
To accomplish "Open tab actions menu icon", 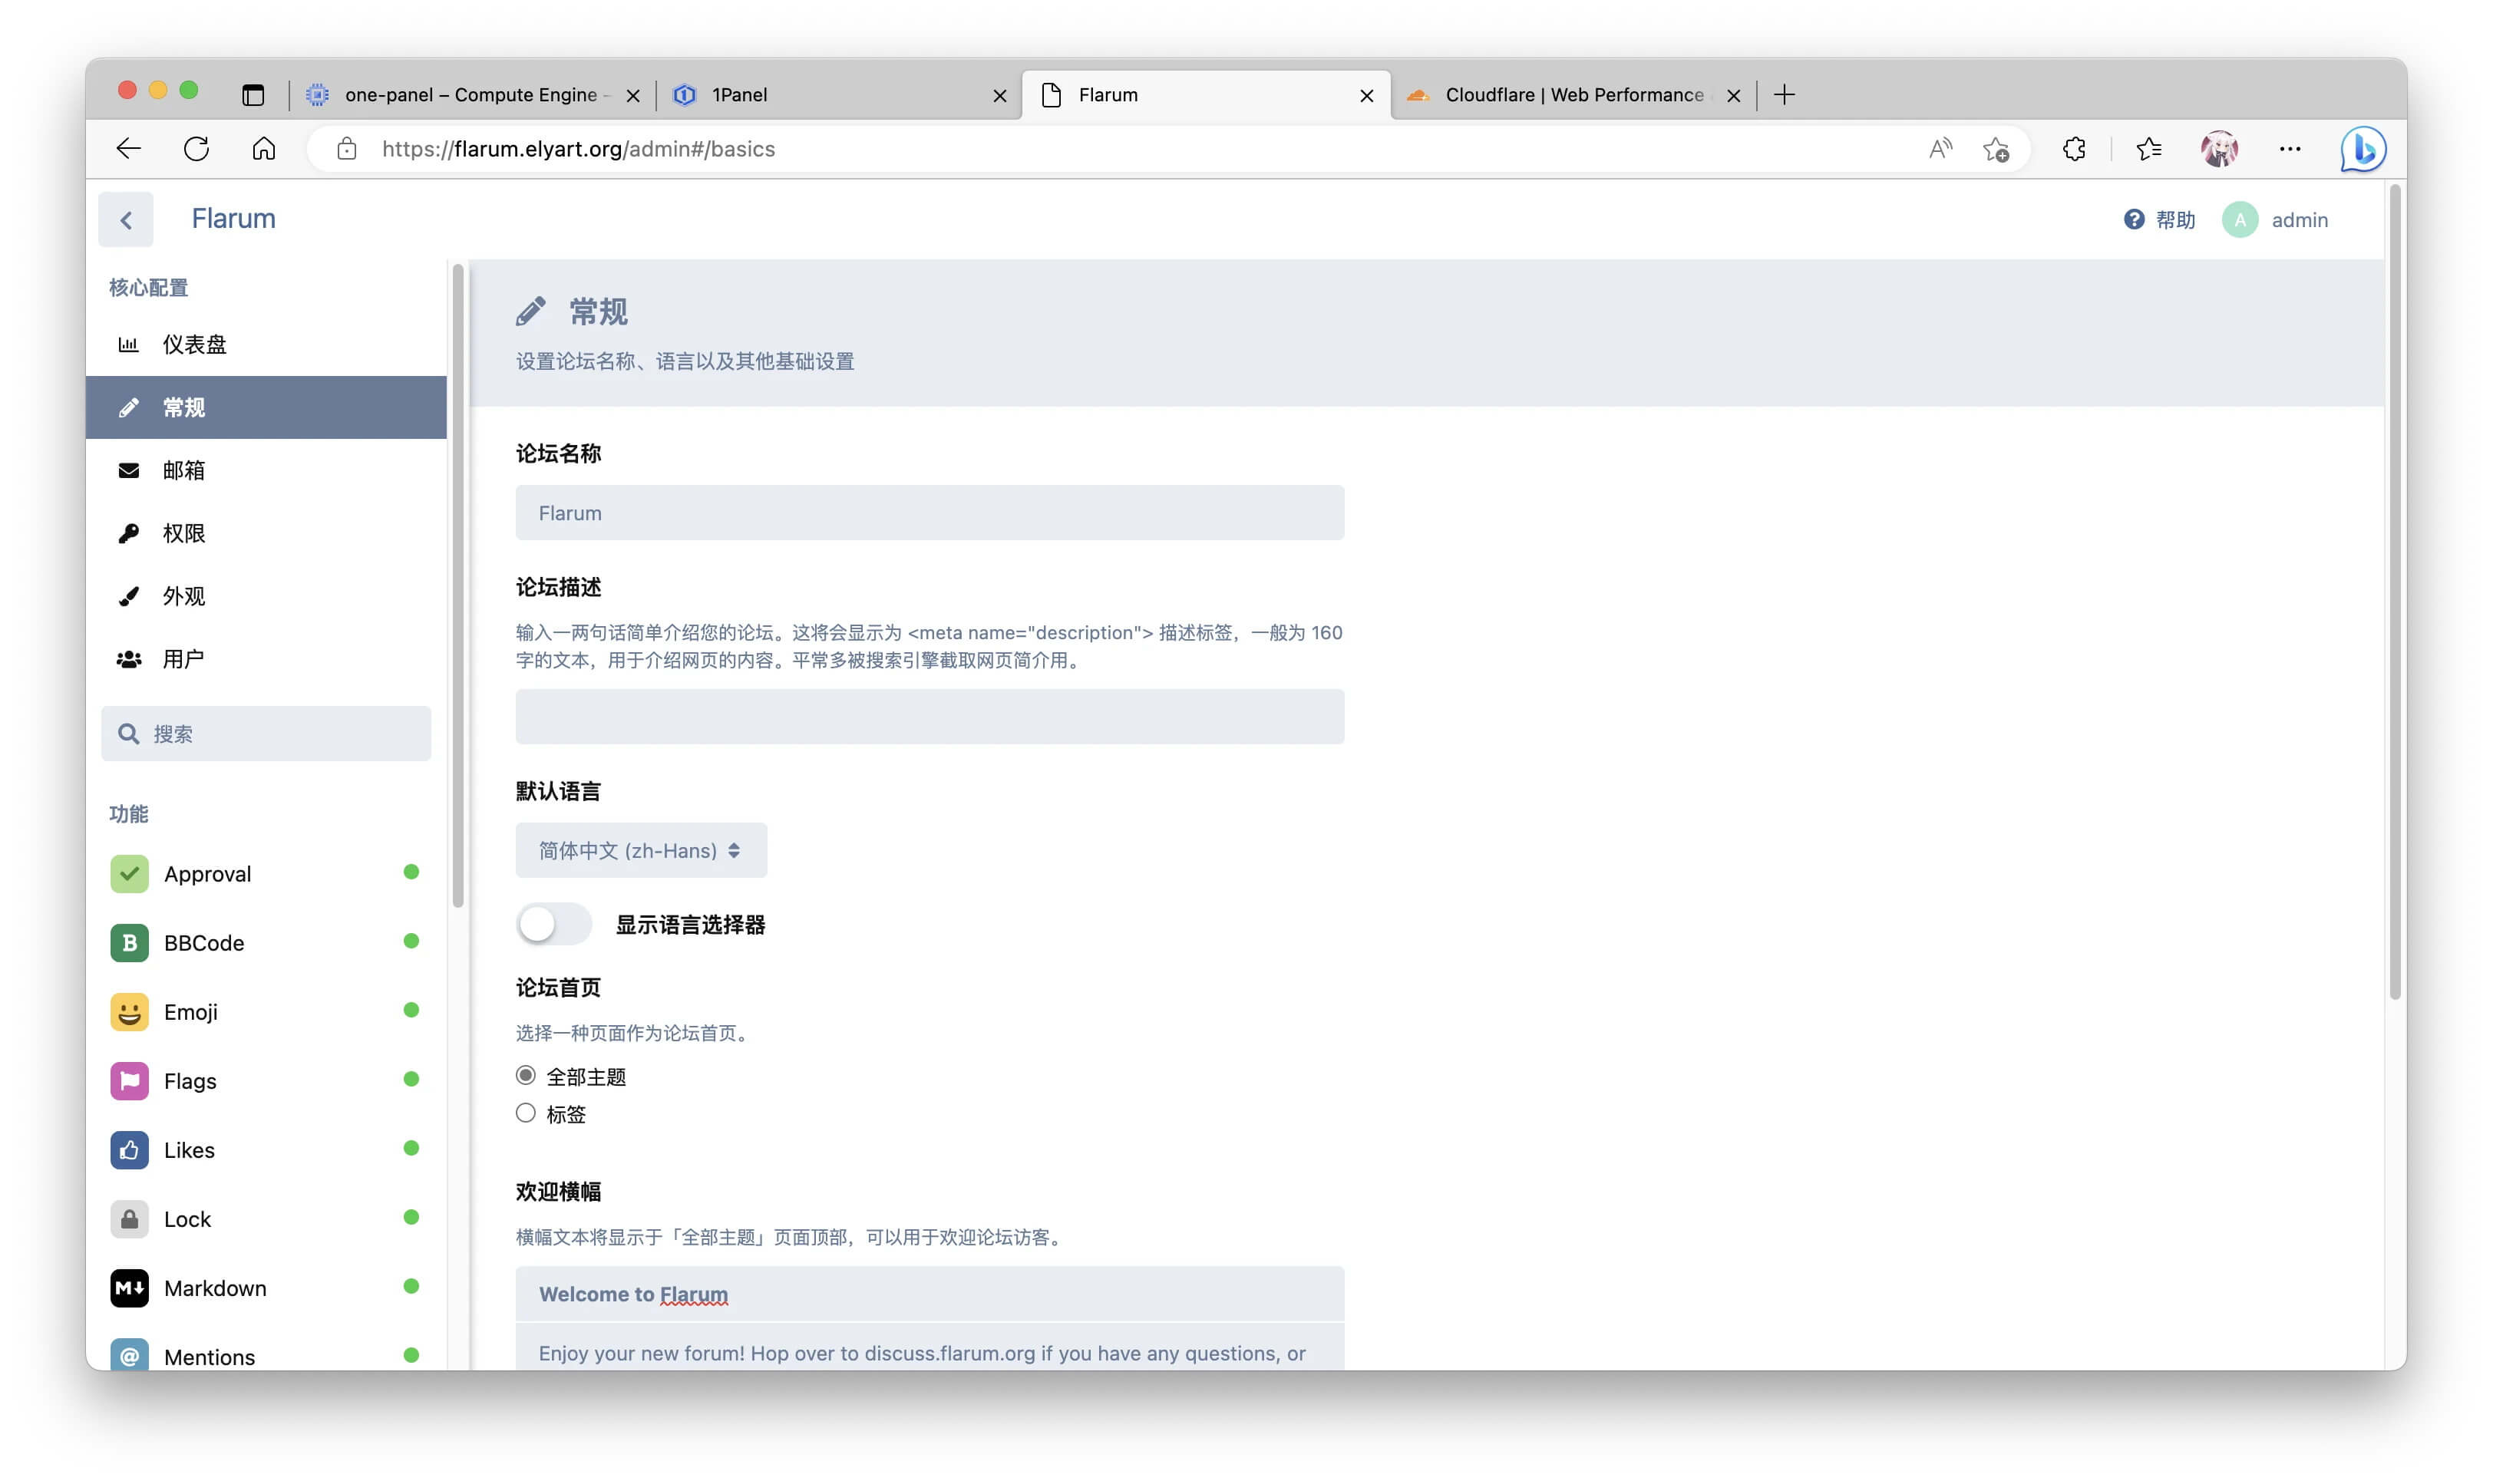I will [253, 95].
